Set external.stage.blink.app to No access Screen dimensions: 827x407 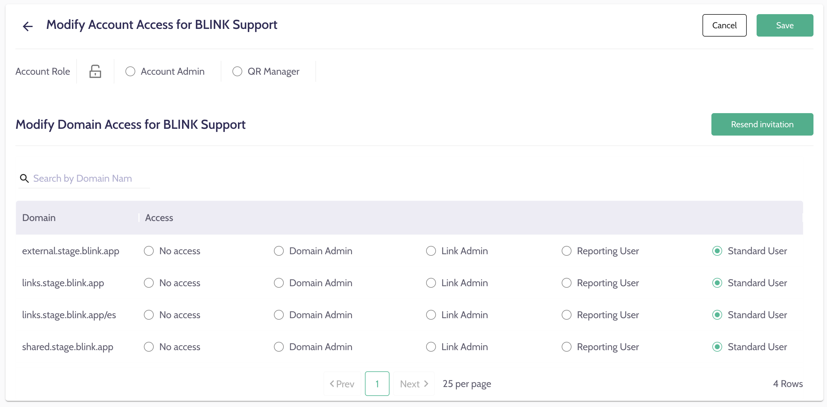click(148, 251)
